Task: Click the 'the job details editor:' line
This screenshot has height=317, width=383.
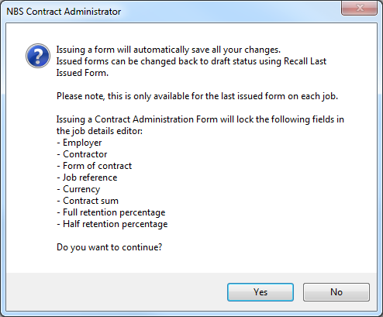Action: pyautogui.click(x=99, y=131)
